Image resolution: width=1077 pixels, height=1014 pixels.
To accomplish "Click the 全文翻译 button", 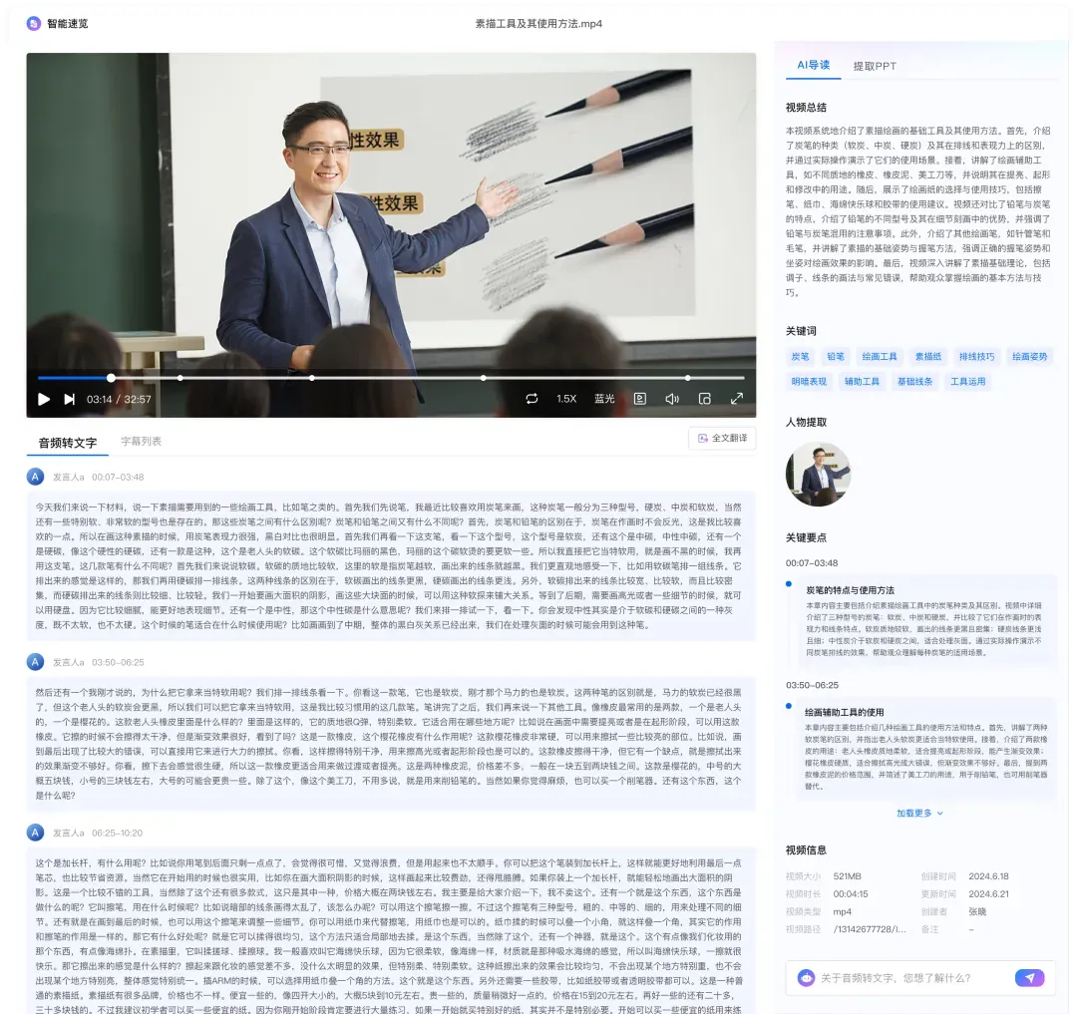I will tap(722, 438).
